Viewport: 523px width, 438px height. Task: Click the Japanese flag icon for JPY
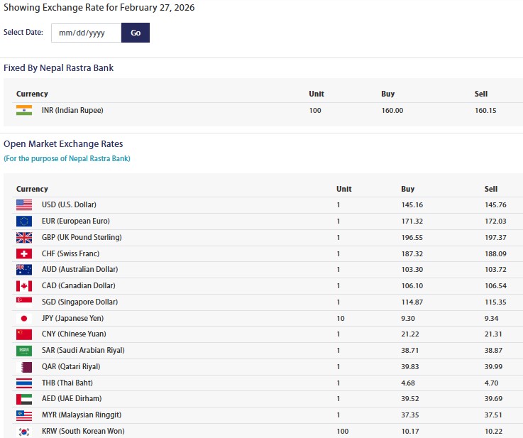tap(23, 319)
